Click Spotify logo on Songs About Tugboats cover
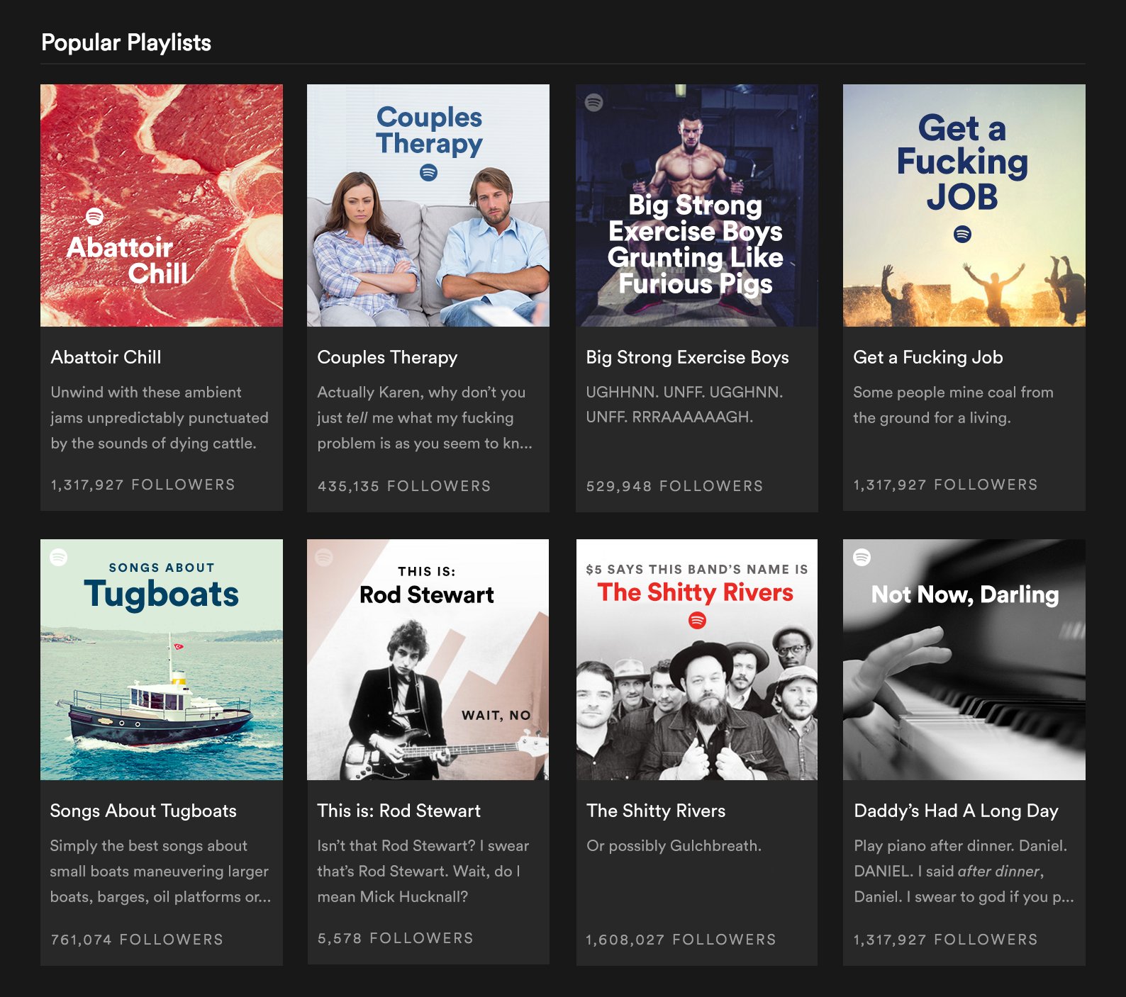 point(59,558)
